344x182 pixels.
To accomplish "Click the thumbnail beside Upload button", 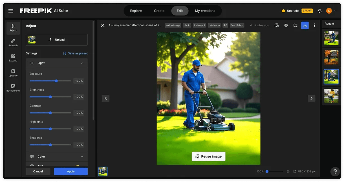I will tap(32, 40).
